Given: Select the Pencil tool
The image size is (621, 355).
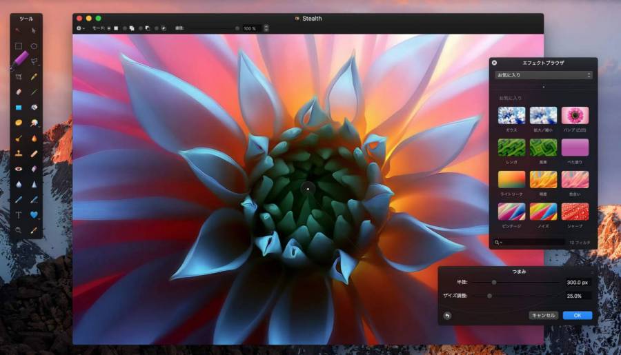Looking at the screenshot, I should coord(34,77).
